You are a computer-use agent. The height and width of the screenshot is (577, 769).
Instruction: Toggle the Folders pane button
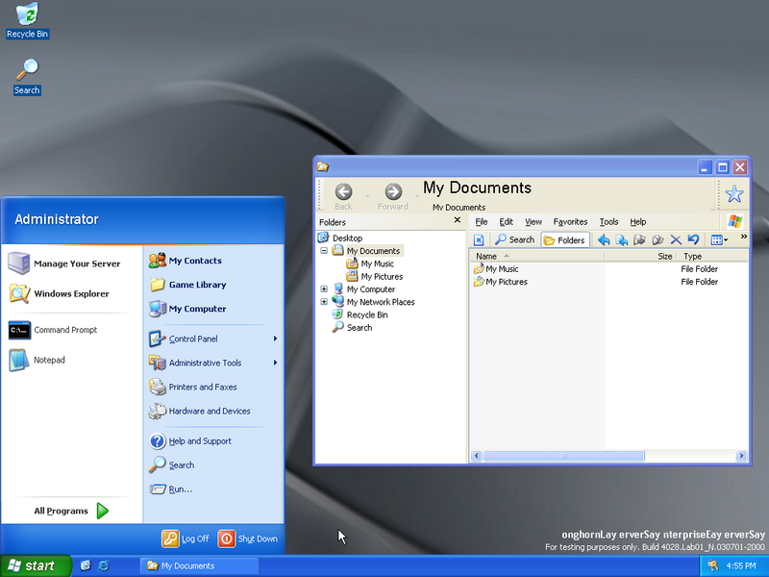coord(564,239)
